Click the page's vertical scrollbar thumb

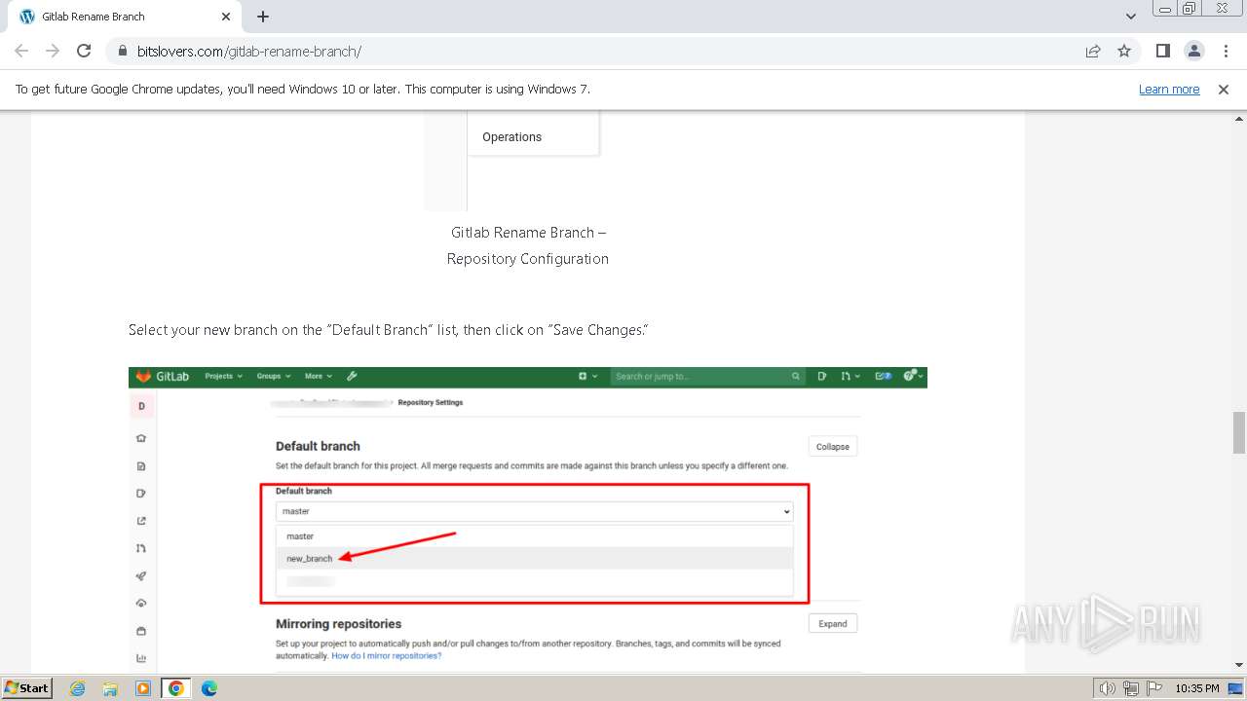coord(1238,433)
